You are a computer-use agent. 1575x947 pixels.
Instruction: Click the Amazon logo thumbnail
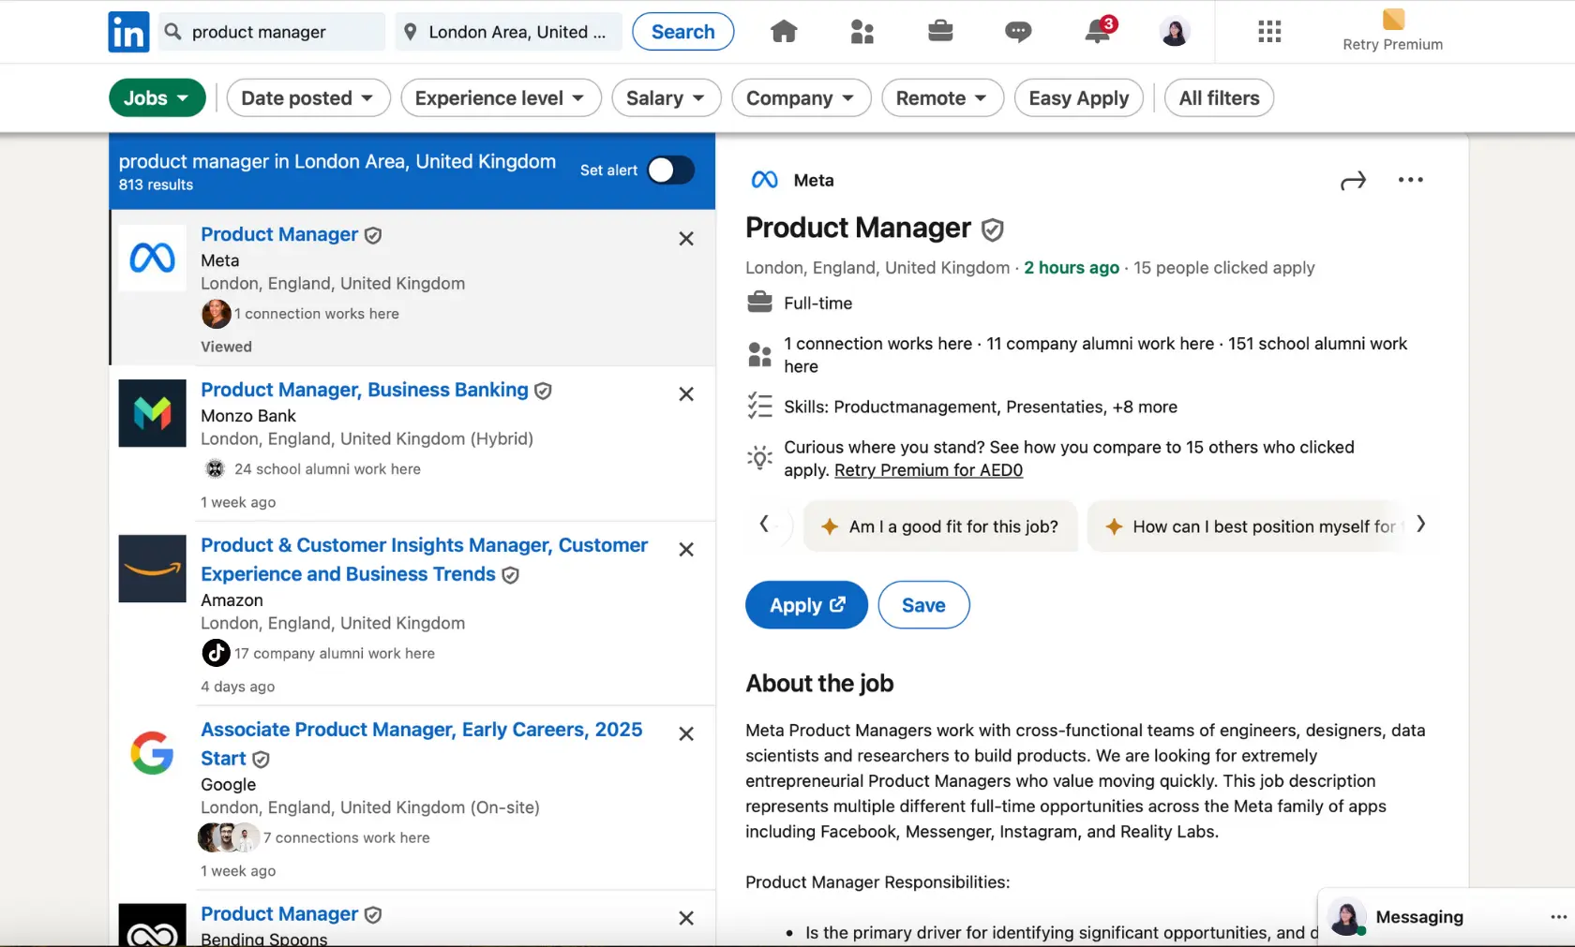(152, 569)
